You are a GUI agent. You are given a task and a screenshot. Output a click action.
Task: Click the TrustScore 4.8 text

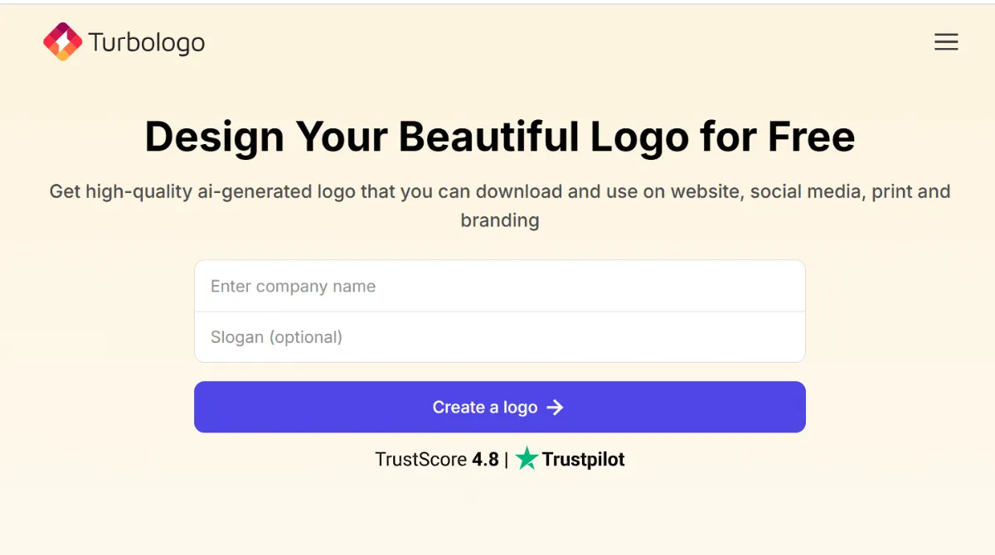[x=437, y=460]
